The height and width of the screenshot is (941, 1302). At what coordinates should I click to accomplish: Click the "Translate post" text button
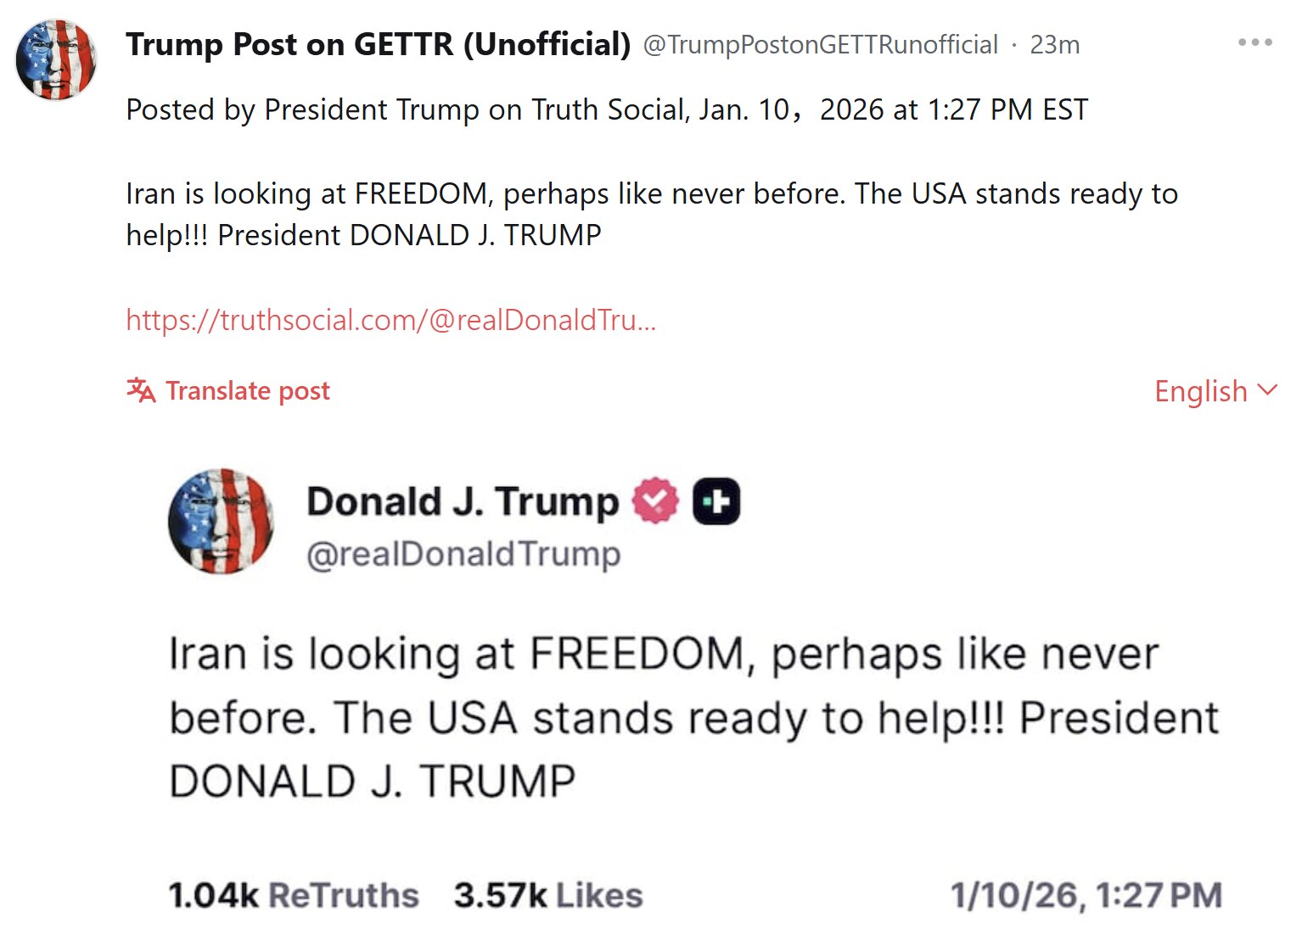(247, 391)
